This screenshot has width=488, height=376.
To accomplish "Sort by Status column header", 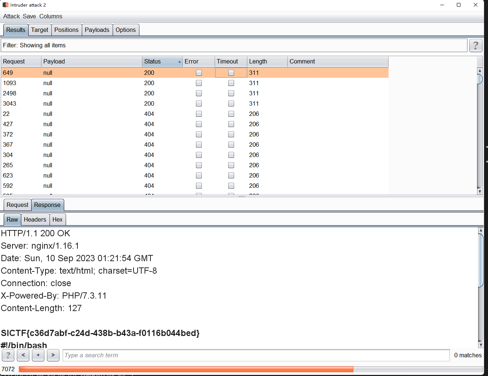I will 162,61.
